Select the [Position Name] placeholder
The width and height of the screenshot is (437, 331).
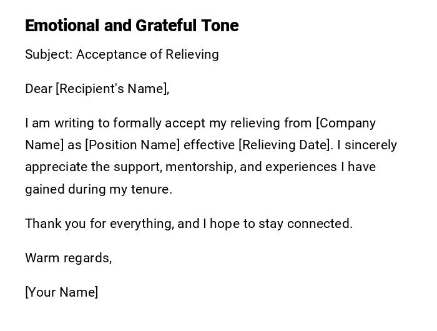132,145
